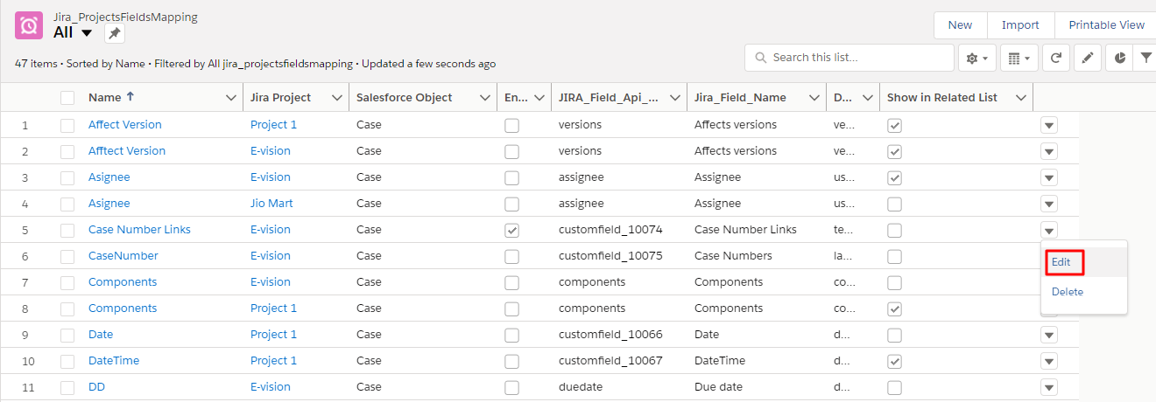Open JIRA_Field_Api column dropdown

[675, 98]
